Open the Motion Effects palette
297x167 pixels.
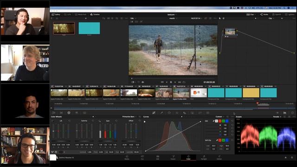tap(84, 113)
